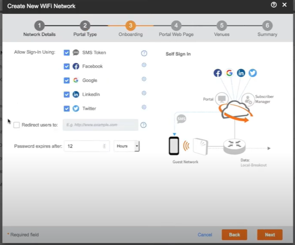
Task: Open dialog help question mark in title bar
Action: [x=274, y=5]
